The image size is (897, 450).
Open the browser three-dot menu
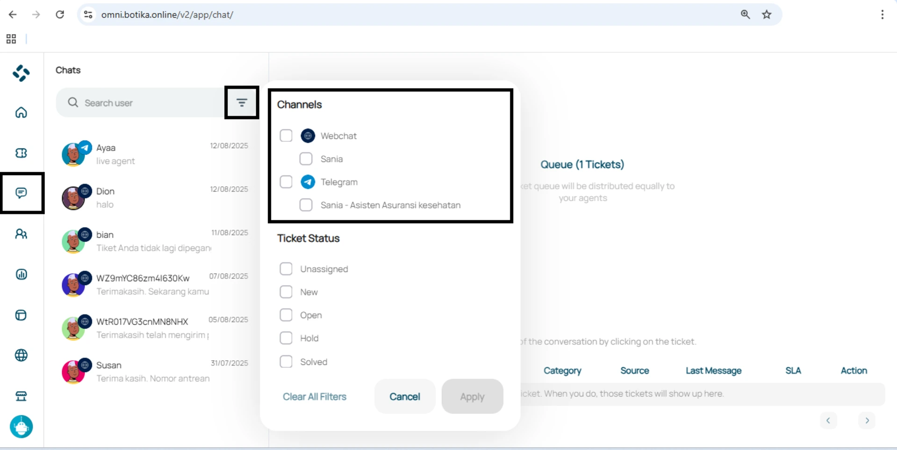(883, 14)
